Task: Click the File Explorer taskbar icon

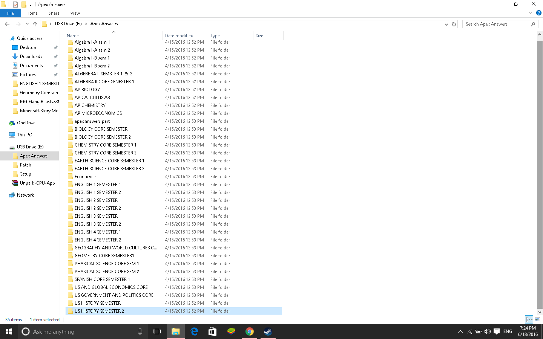Action: pos(176,331)
